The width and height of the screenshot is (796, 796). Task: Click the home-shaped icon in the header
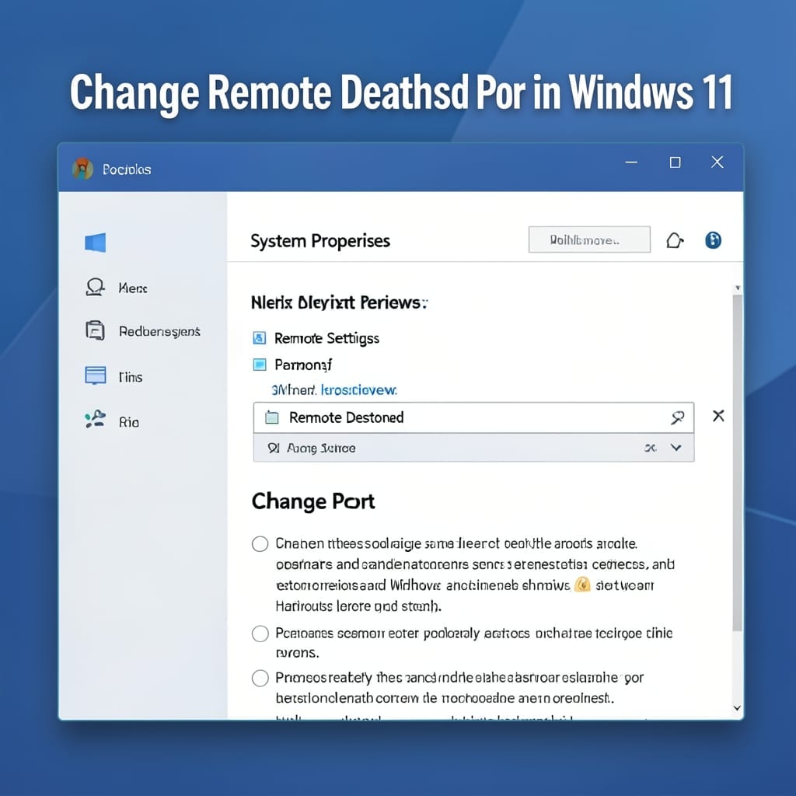tap(675, 240)
